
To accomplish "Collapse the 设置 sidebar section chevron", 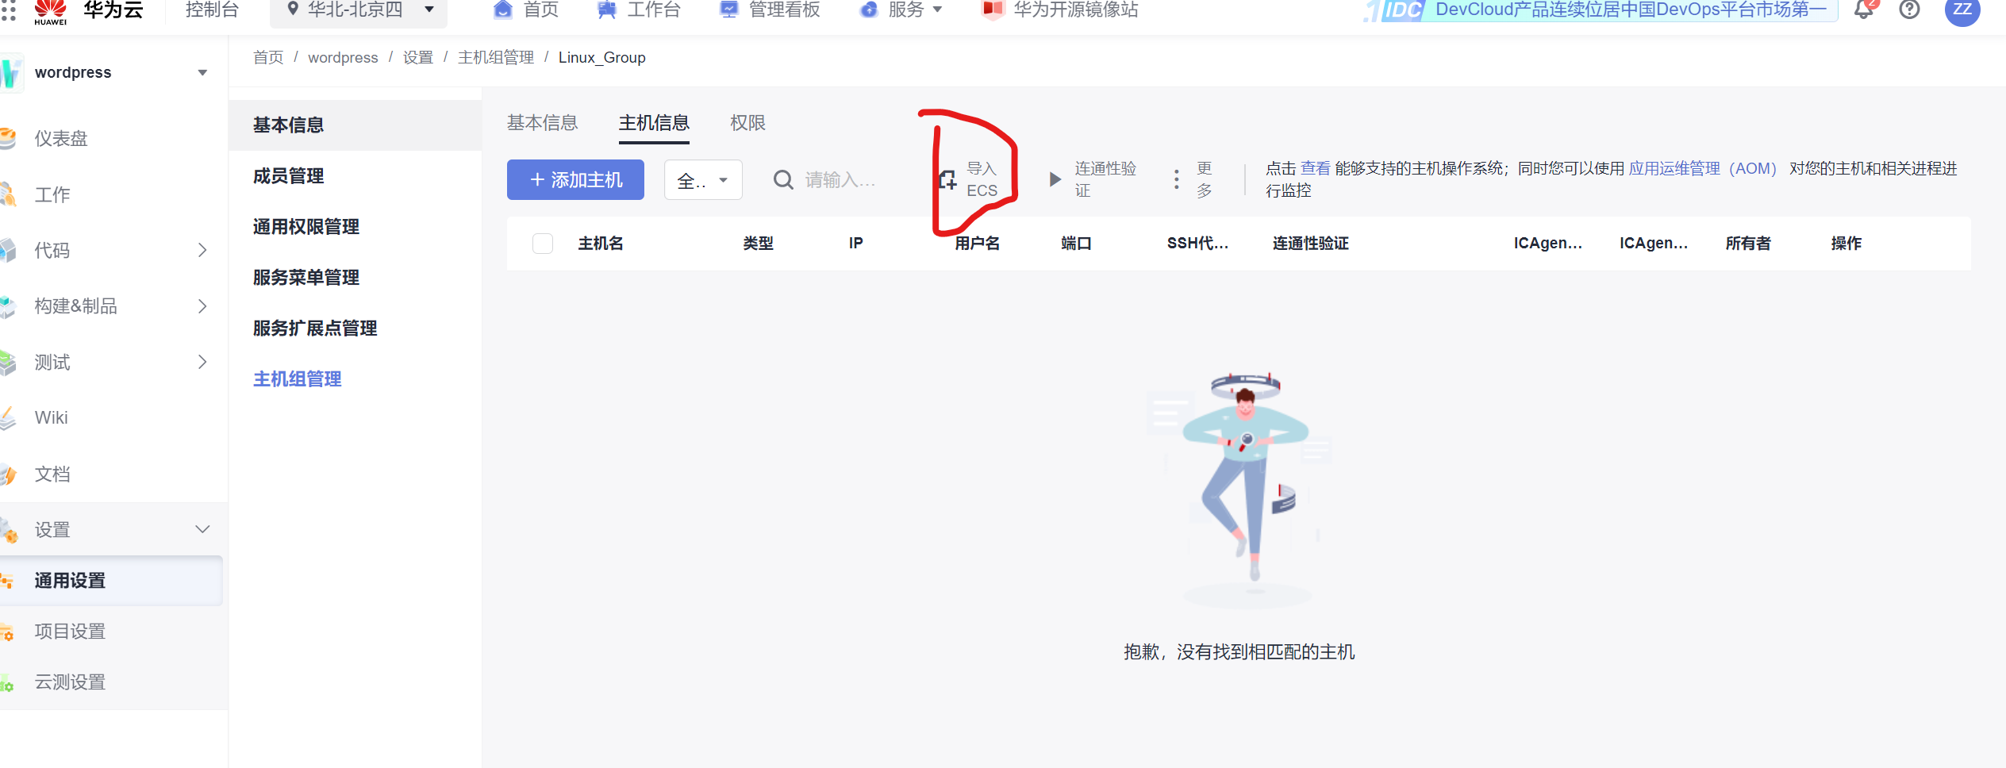I will tap(202, 529).
